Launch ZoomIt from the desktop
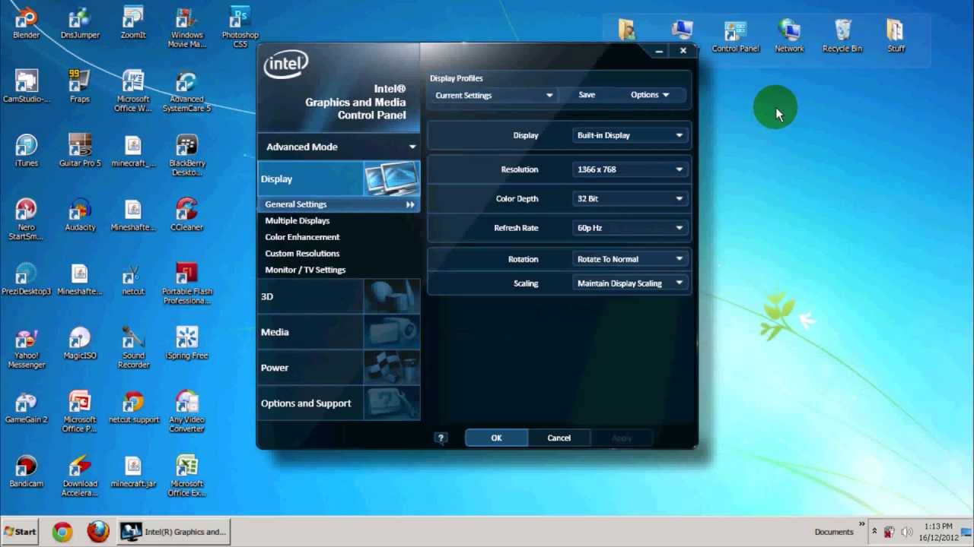974x547 pixels. pyautogui.click(x=133, y=23)
